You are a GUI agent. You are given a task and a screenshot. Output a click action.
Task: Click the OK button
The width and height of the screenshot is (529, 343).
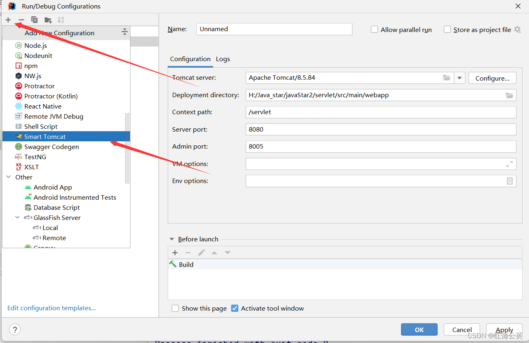point(419,330)
